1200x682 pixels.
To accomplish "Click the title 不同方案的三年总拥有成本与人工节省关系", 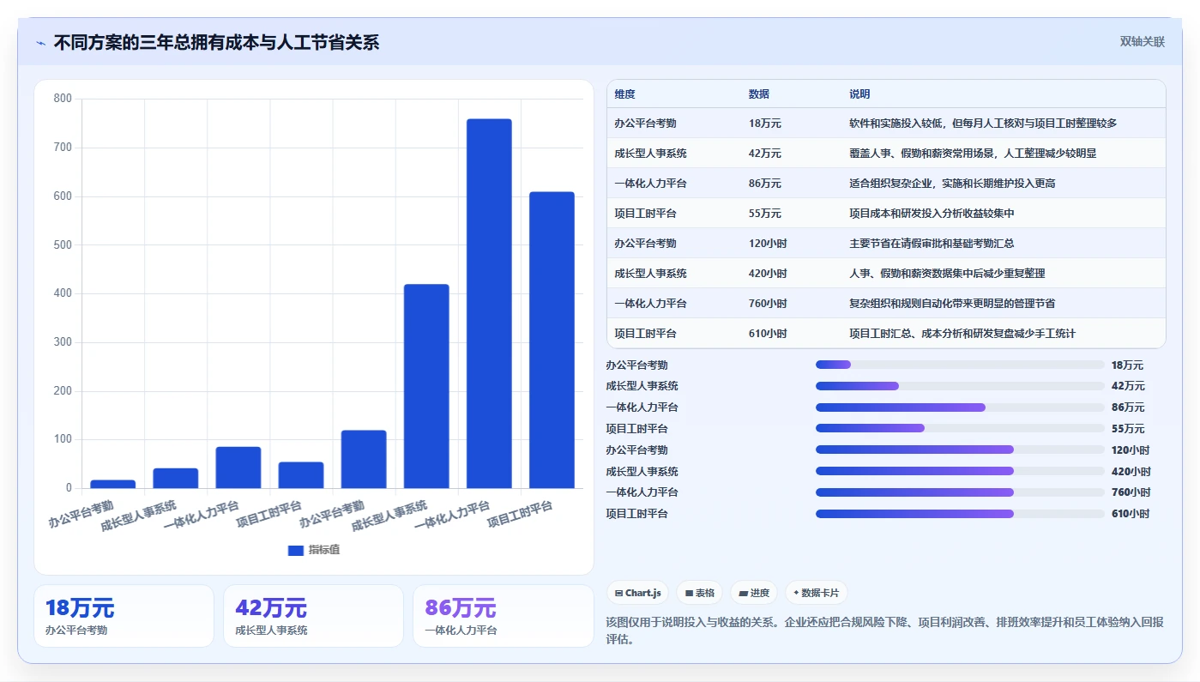I will tap(216, 42).
